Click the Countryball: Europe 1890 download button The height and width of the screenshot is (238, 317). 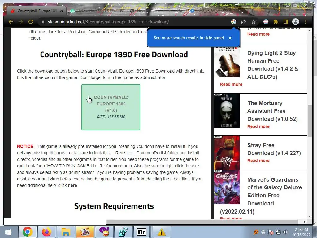coord(111,107)
